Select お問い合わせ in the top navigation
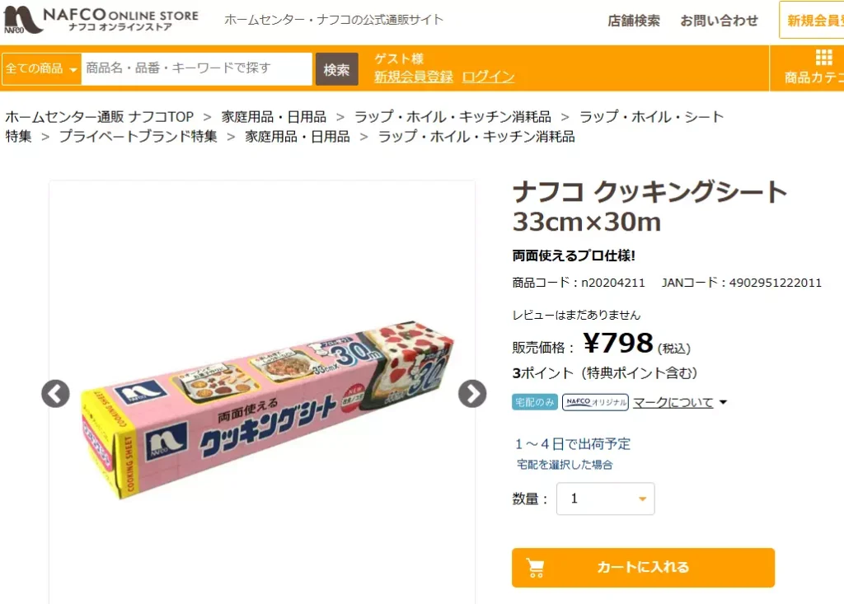Screen dimensions: 844x604 point(719,21)
